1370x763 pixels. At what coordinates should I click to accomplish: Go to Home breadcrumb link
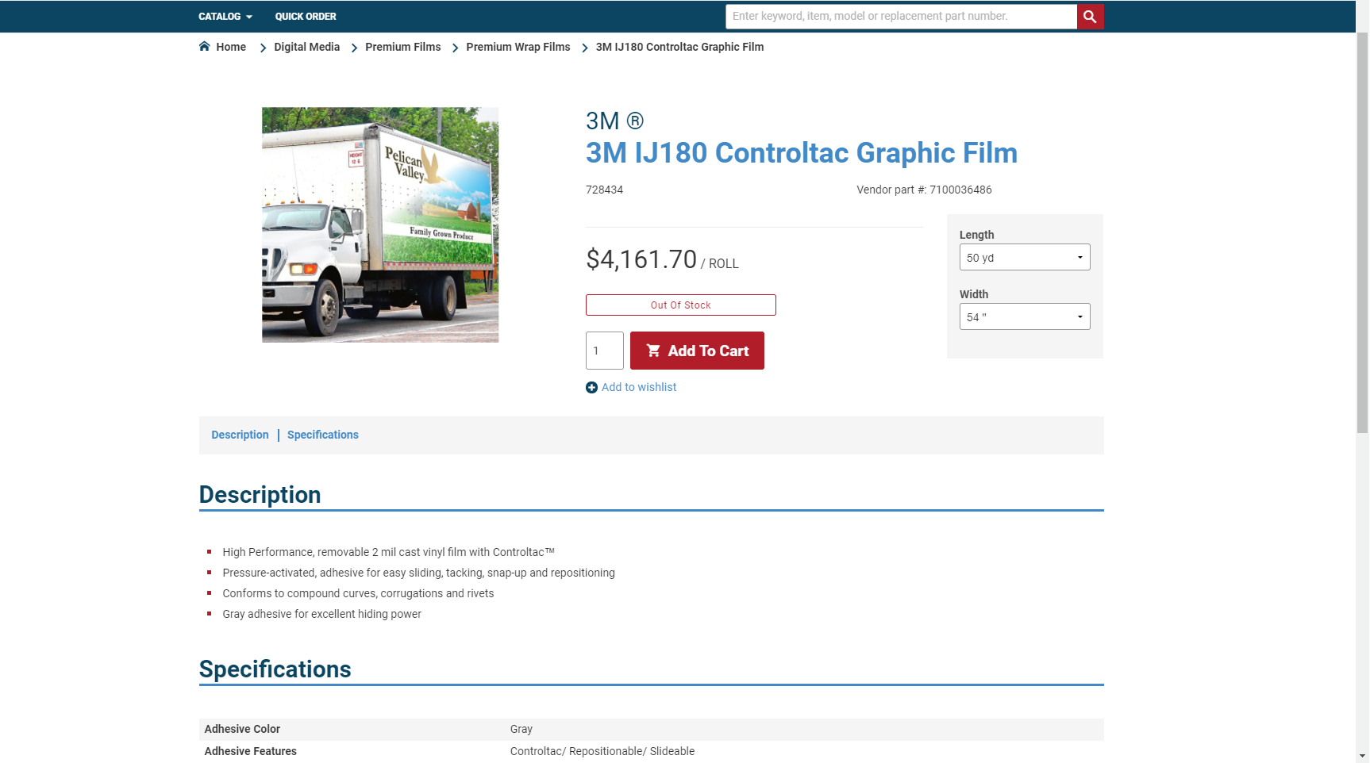[x=231, y=47]
